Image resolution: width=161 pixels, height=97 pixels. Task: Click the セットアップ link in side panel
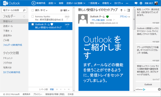point(156,79)
